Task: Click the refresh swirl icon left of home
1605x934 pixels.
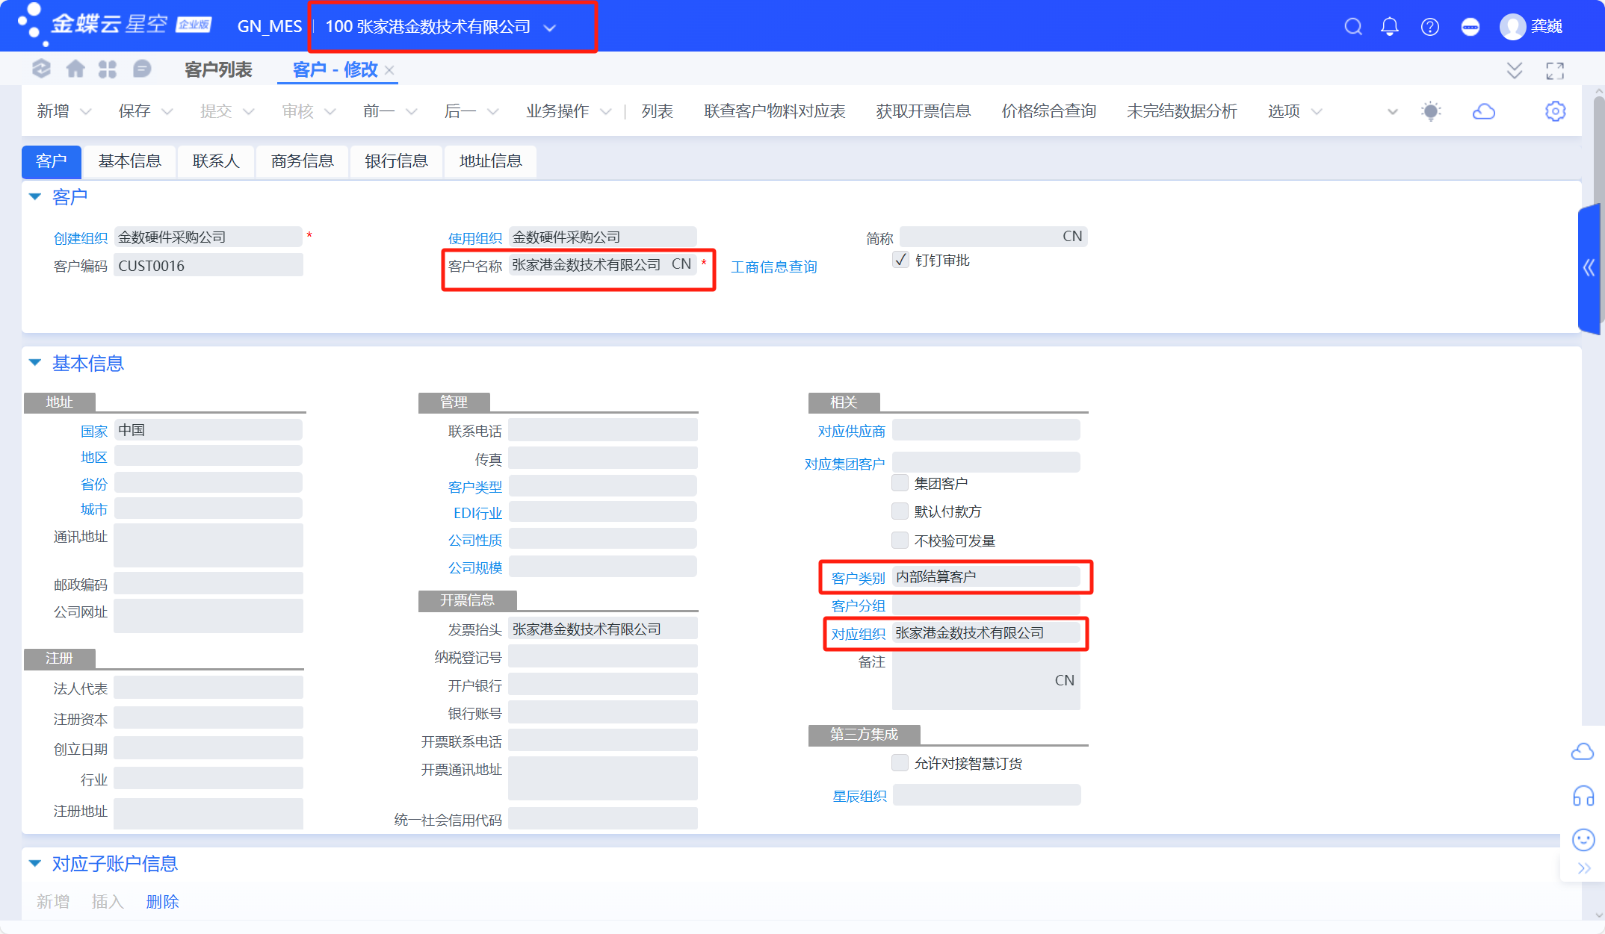Action: (41, 69)
